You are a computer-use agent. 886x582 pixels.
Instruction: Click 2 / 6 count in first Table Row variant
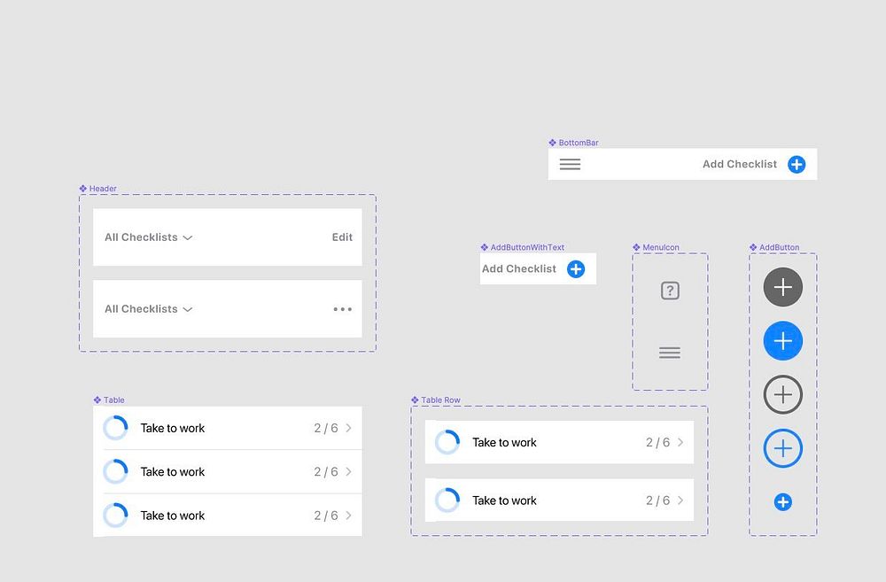[657, 442]
